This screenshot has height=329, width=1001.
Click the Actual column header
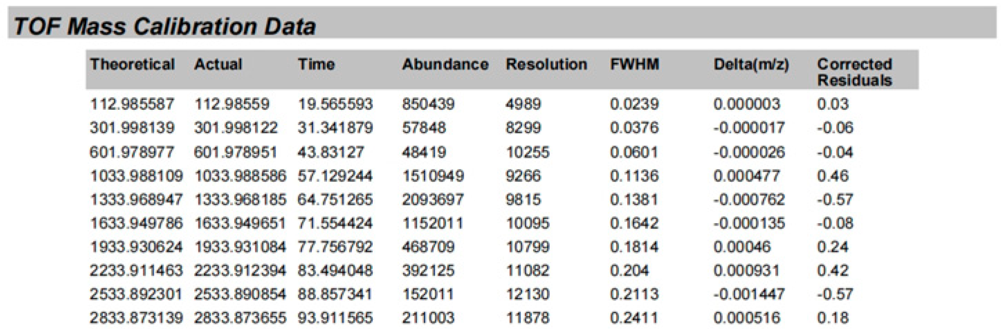coord(218,64)
